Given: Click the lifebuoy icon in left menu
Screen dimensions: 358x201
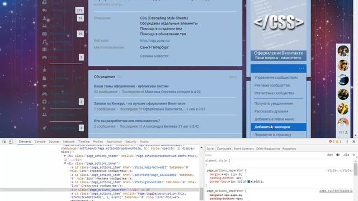Looking at the screenshot, I should point(45,102).
